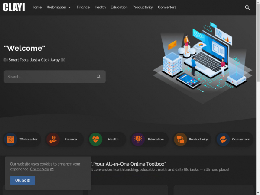Select Health in the top navigation
Image resolution: width=260 pixels, height=195 pixels.
pos(100,7)
